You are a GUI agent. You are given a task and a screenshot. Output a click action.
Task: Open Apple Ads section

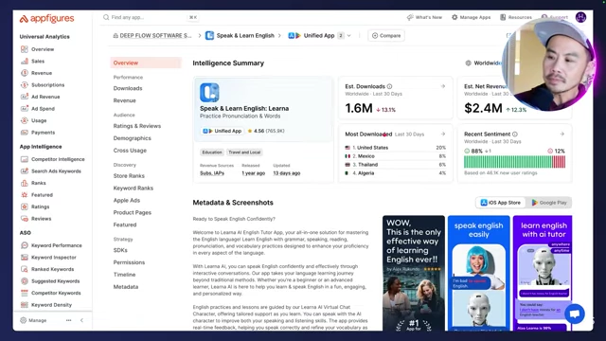[x=126, y=200]
